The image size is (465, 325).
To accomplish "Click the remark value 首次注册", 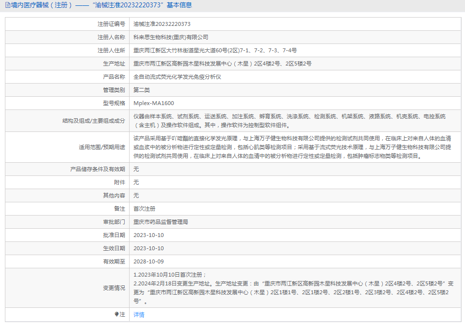I will pos(144,209).
